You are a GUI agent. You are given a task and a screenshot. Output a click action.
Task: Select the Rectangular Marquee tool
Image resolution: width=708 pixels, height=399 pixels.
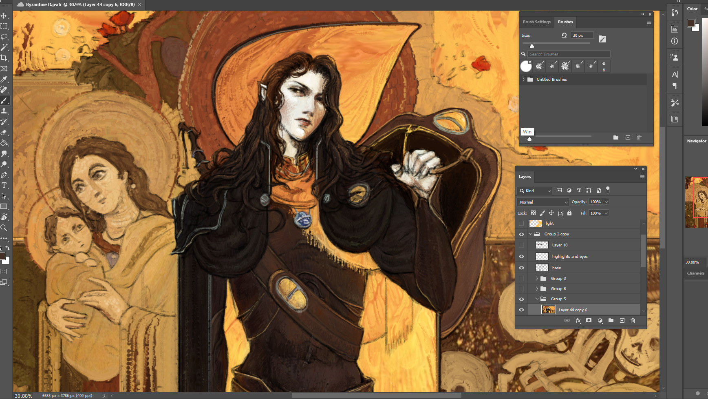click(x=4, y=26)
